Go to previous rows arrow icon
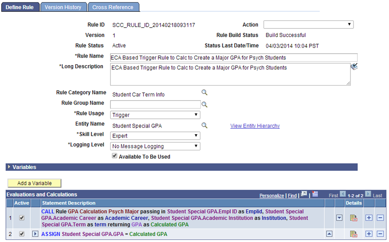 pos(343,194)
